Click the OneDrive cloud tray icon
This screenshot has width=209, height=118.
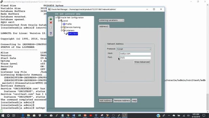coord(174,115)
